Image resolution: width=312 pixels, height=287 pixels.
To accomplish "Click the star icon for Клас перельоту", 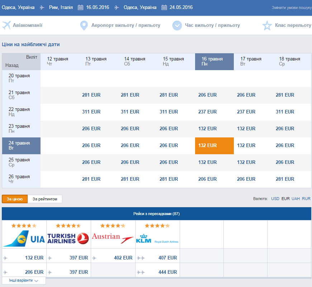I will pyautogui.click(x=267, y=26).
